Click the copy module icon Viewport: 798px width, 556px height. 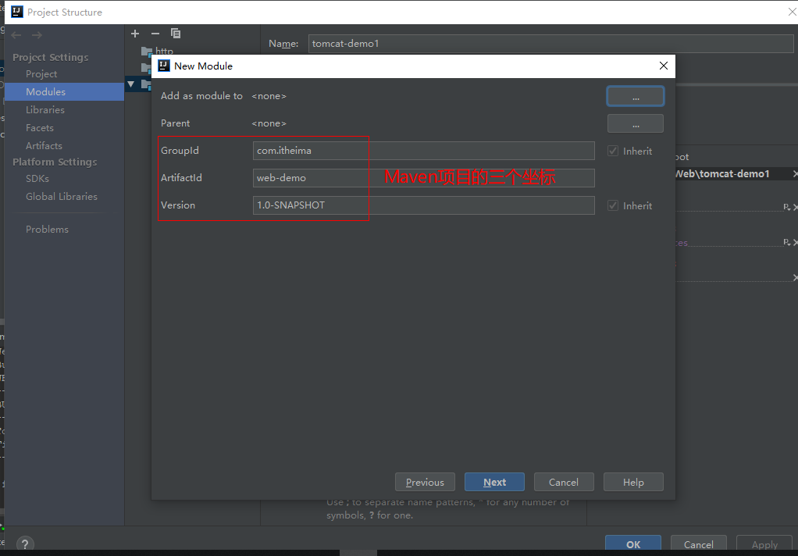176,34
